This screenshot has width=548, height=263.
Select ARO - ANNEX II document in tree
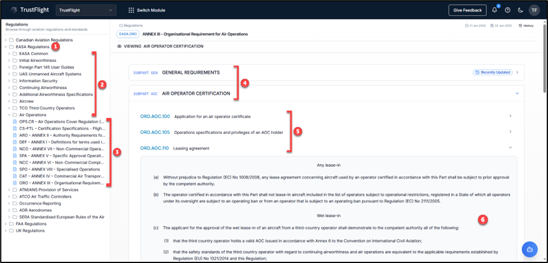pos(60,134)
